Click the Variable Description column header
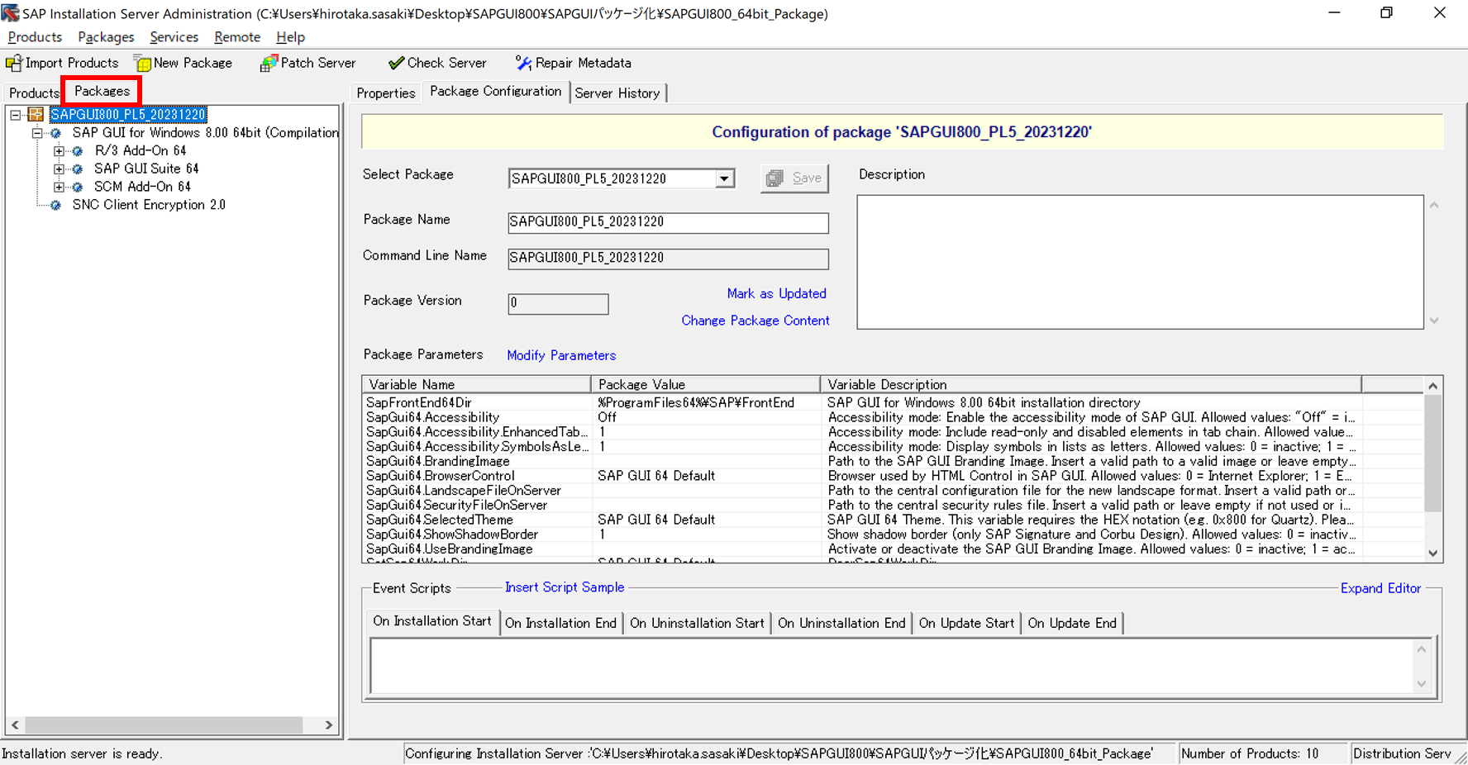The width and height of the screenshot is (1468, 765). pyautogui.click(x=1091, y=384)
